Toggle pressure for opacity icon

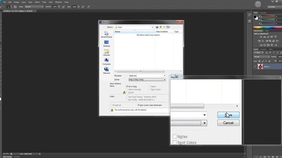(63, 7)
